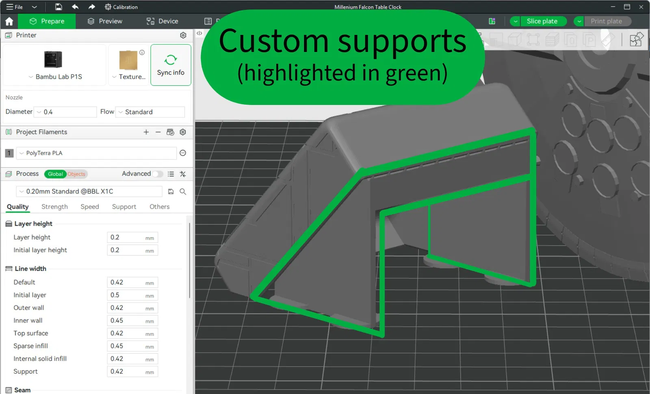Click the Layer height value field

click(132, 237)
